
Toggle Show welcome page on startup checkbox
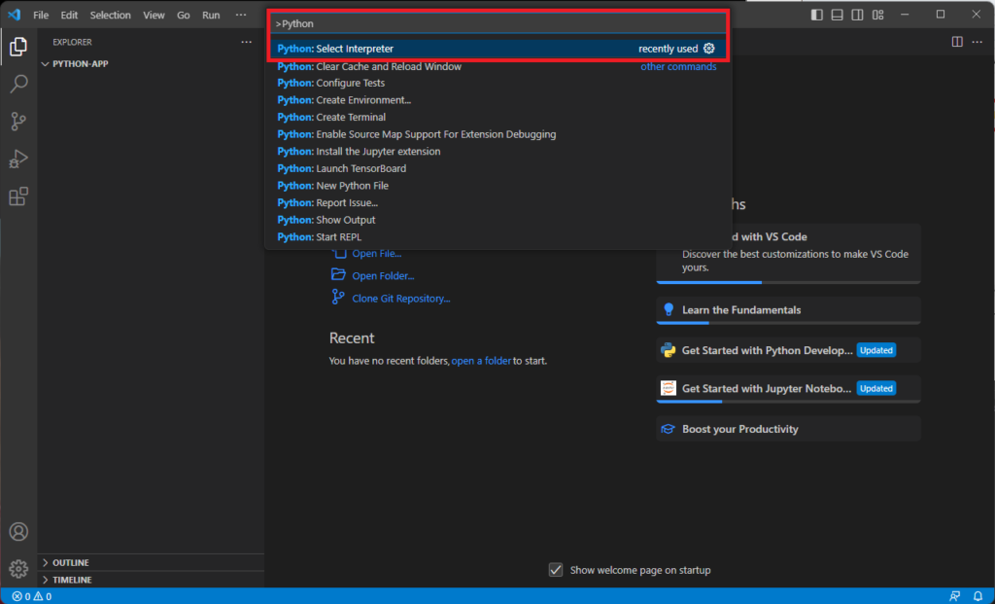point(555,570)
